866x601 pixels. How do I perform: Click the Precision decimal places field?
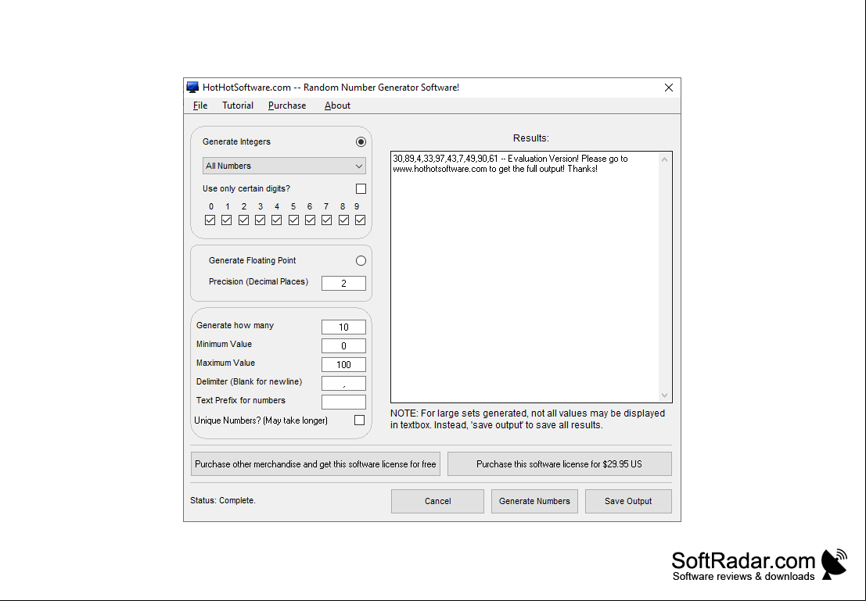(x=343, y=283)
